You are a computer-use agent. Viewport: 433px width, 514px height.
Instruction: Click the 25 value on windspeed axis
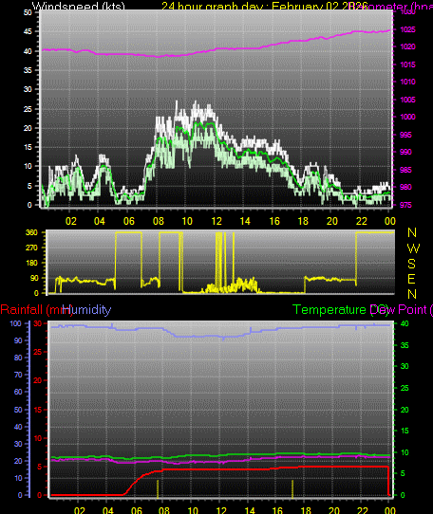(x=28, y=109)
